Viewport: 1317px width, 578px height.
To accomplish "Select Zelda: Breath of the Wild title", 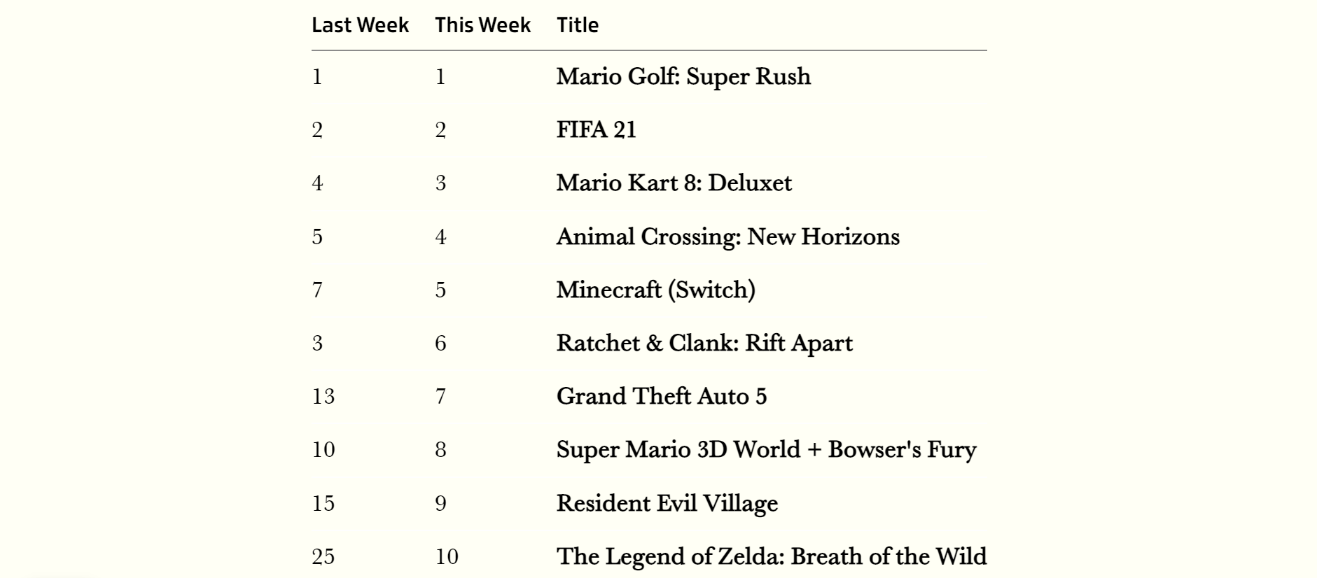I will 771,556.
